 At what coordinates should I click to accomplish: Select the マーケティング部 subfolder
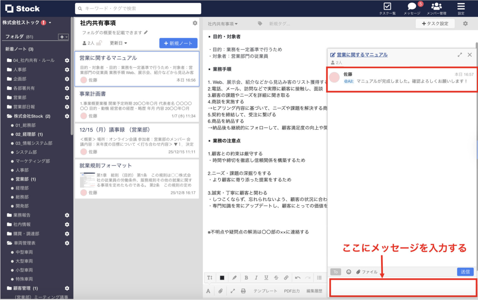pyautogui.click(x=33, y=161)
